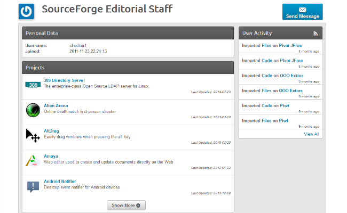The width and height of the screenshot is (347, 213).
Task: Open Code link in Imported Code on Piwi
Action: pyautogui.click(x=267, y=105)
